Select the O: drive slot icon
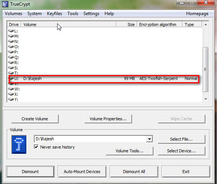The height and width of the screenshot is (184, 217). (11, 46)
